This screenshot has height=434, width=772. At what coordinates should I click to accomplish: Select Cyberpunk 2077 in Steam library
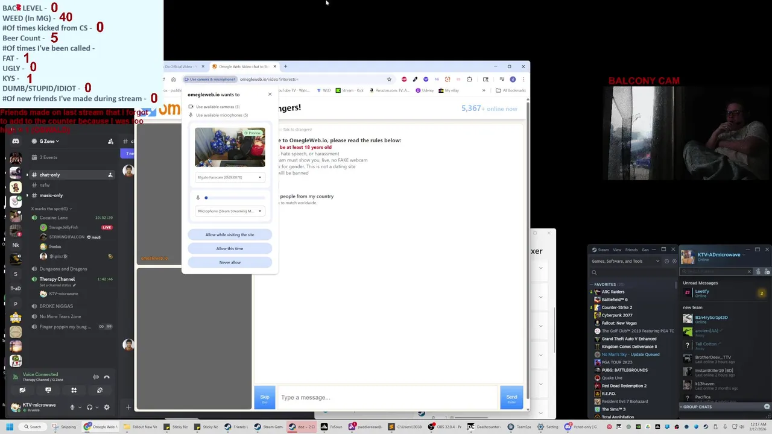click(x=617, y=315)
